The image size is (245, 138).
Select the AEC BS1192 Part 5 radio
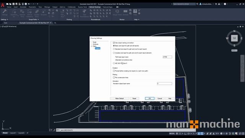(x=114, y=63)
